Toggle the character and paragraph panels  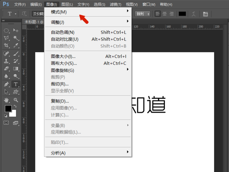pos(205,14)
